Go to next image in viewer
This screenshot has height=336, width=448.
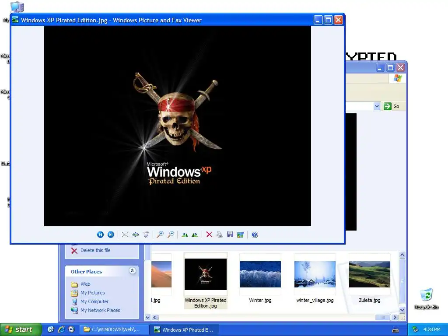[111, 234]
